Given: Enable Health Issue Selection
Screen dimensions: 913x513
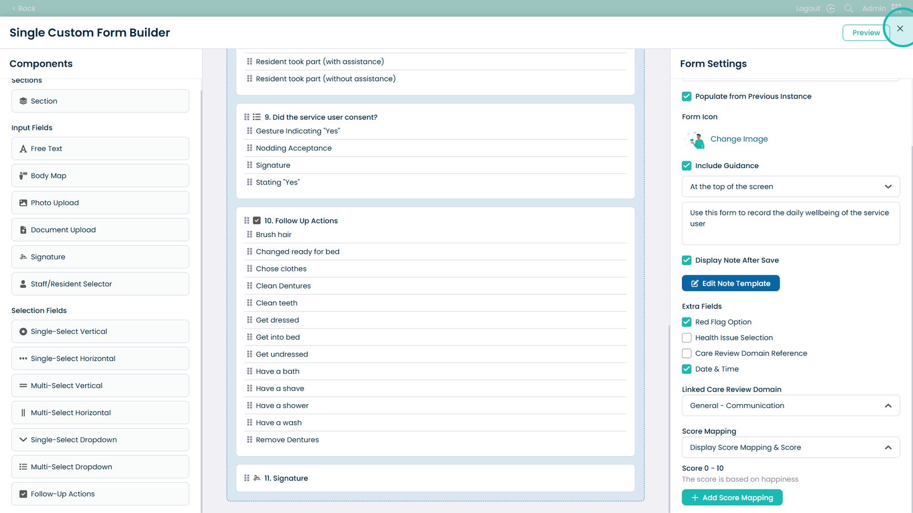Looking at the screenshot, I should point(686,338).
